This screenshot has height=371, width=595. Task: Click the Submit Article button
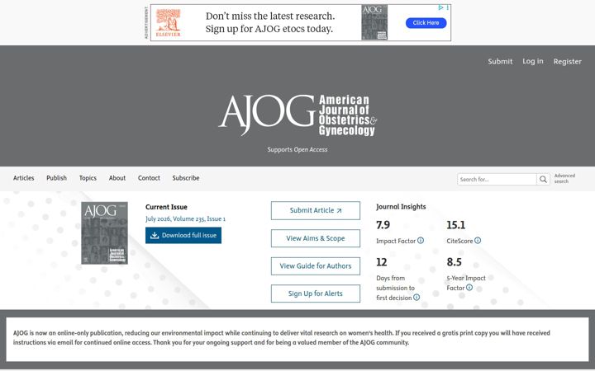pos(316,210)
